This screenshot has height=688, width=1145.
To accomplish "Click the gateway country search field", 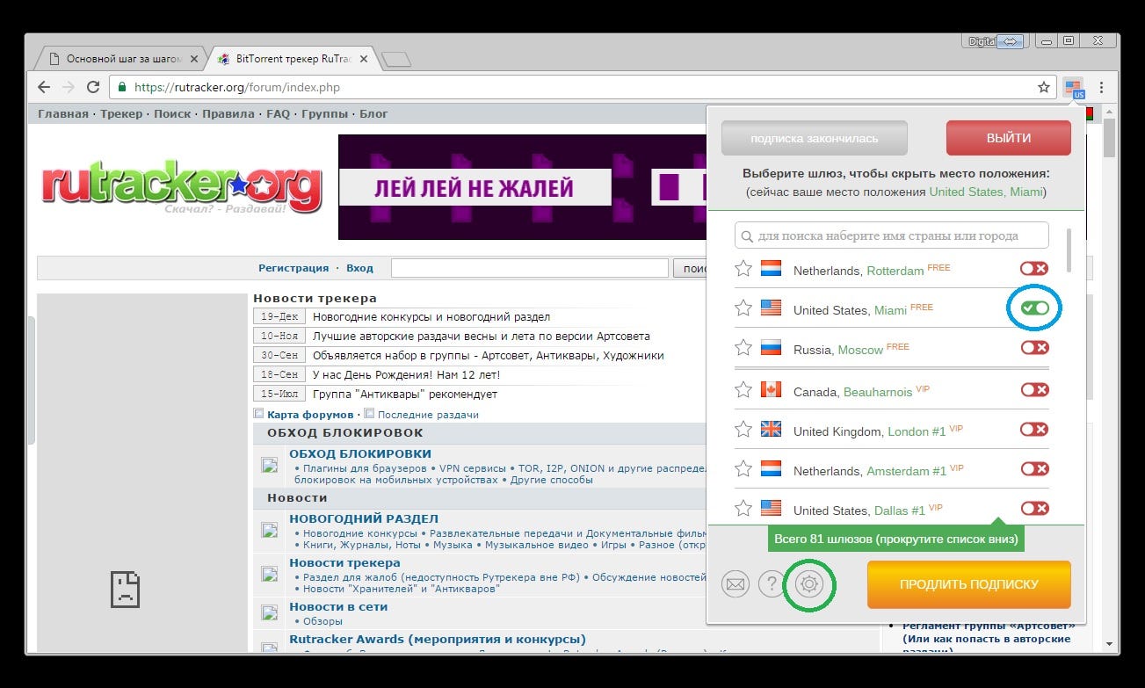I will coord(892,235).
